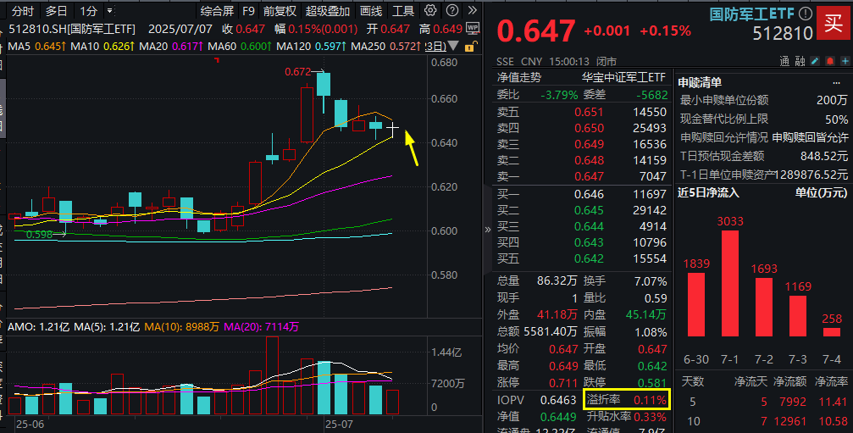This screenshot has width=853, height=433.
Task: Click the MA20 0.617 indicator label
Action: tap(171, 47)
